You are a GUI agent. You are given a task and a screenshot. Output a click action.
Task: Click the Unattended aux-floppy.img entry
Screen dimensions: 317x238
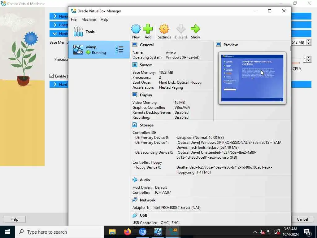pos(224,170)
